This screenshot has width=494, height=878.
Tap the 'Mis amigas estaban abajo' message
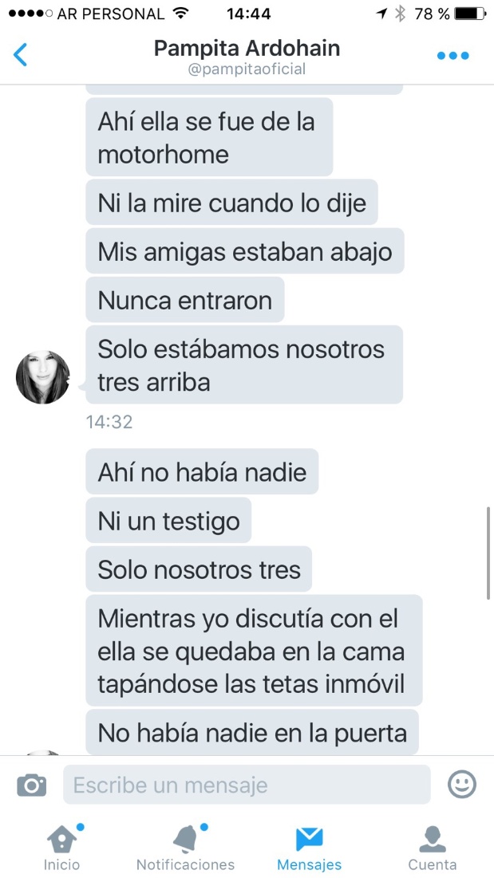point(245,252)
